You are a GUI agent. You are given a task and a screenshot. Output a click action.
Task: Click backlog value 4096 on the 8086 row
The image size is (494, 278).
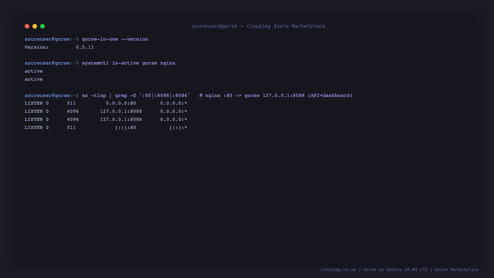(73, 119)
